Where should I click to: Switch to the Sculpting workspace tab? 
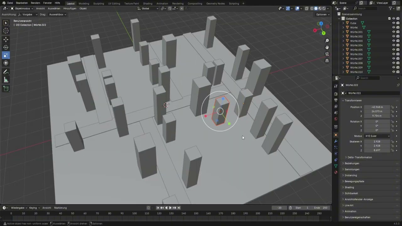pyautogui.click(x=99, y=3)
